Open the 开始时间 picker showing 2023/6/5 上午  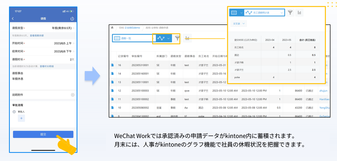pos(43,43)
